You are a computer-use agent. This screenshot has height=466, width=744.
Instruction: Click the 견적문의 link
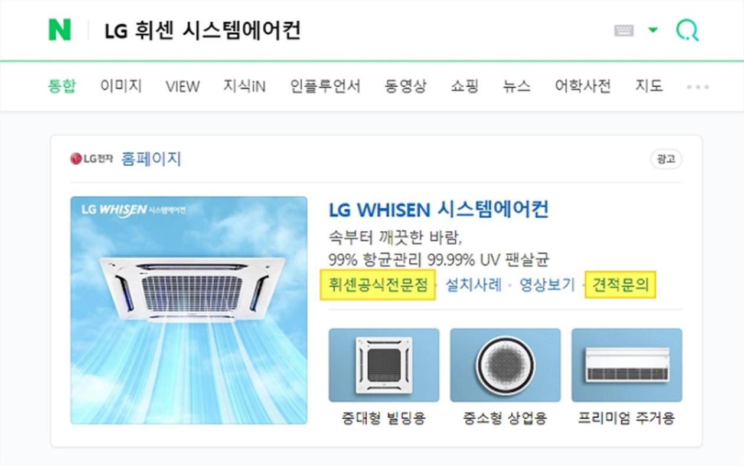pyautogui.click(x=620, y=285)
